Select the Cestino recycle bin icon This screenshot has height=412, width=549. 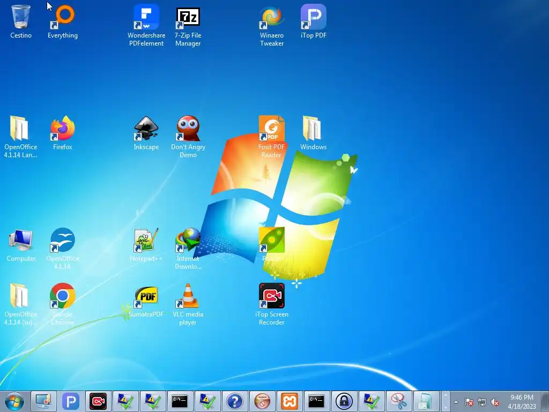coord(21,21)
